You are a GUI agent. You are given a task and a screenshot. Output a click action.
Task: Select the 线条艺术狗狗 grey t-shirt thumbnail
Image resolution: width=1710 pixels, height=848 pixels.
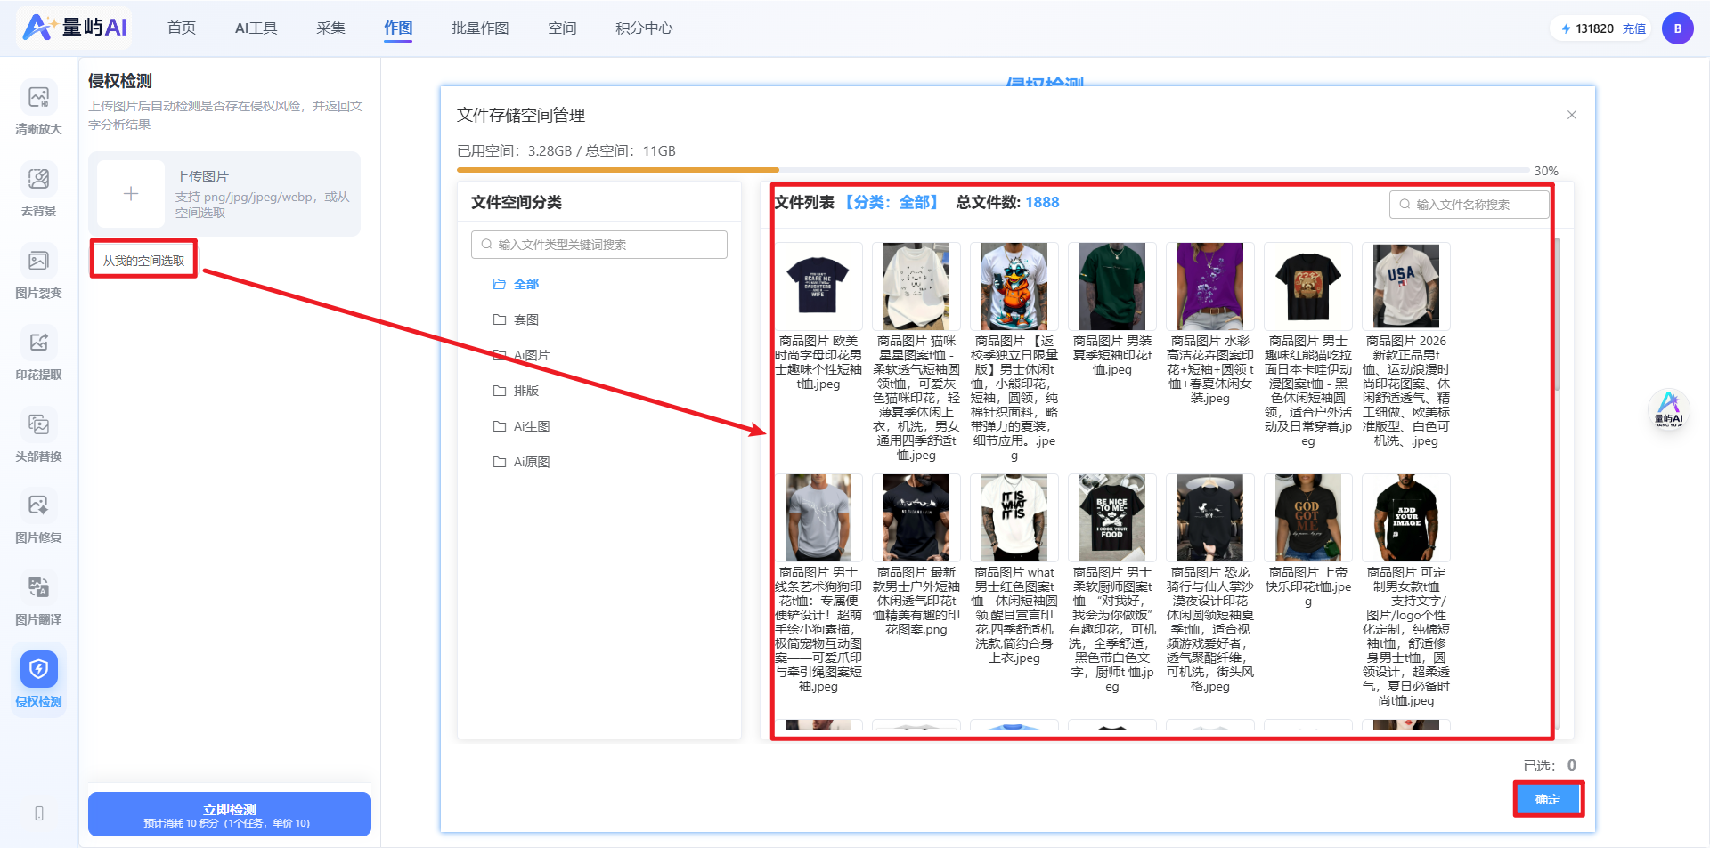pos(818,518)
